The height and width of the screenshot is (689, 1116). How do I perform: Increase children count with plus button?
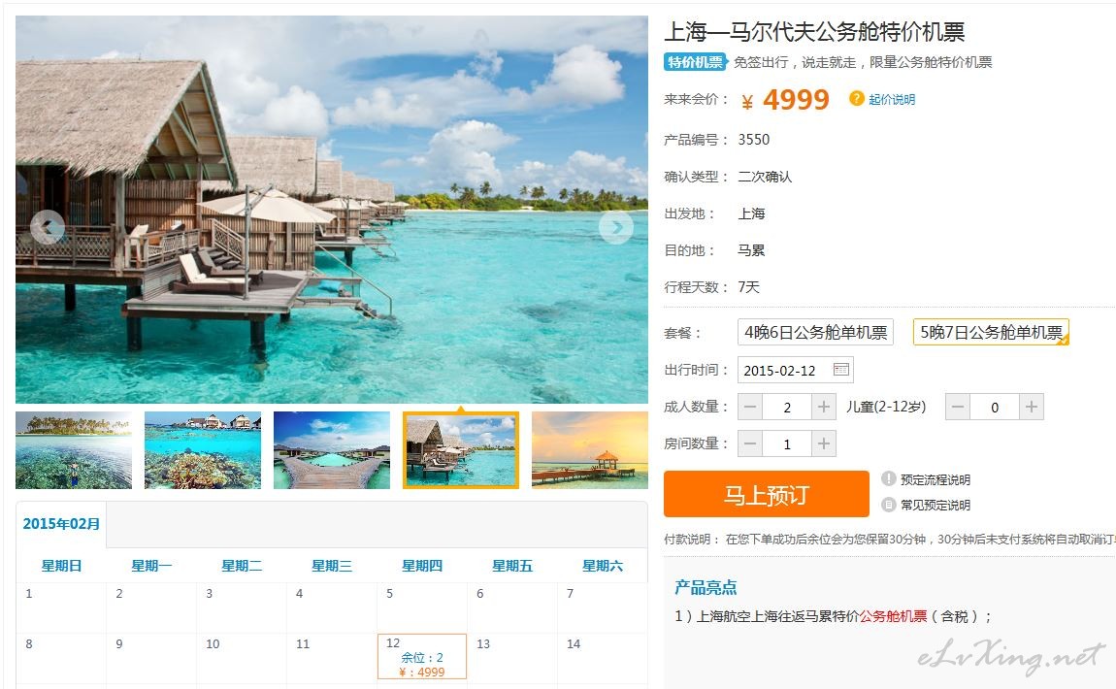coord(1032,408)
